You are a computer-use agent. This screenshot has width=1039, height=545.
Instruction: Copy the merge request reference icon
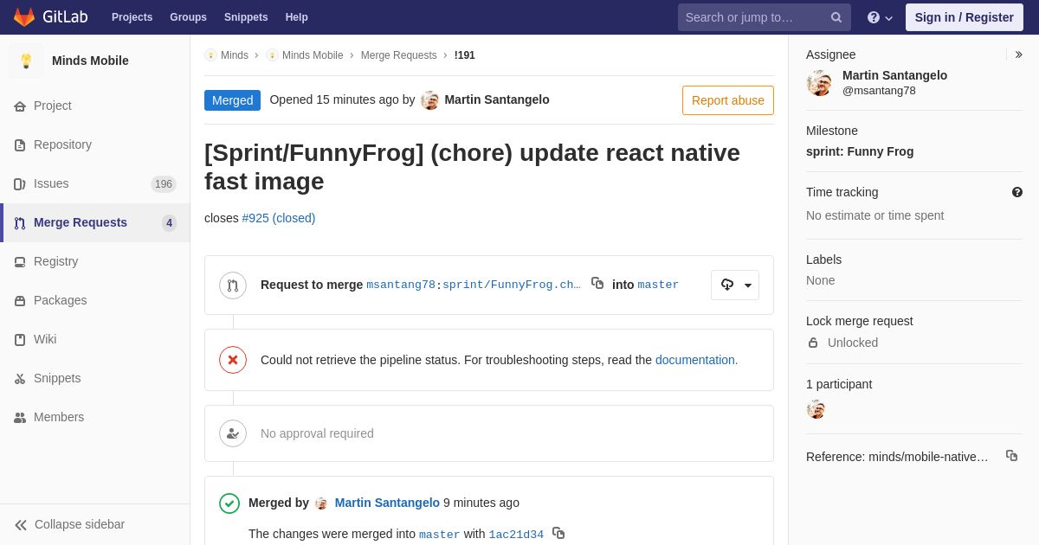point(1011,455)
